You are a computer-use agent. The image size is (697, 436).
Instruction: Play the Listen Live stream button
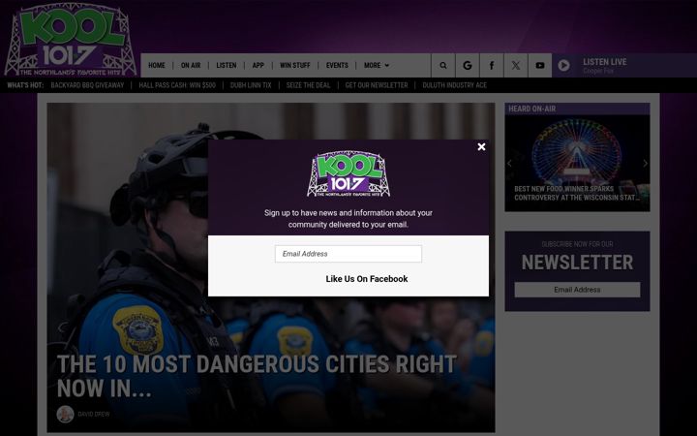563,66
